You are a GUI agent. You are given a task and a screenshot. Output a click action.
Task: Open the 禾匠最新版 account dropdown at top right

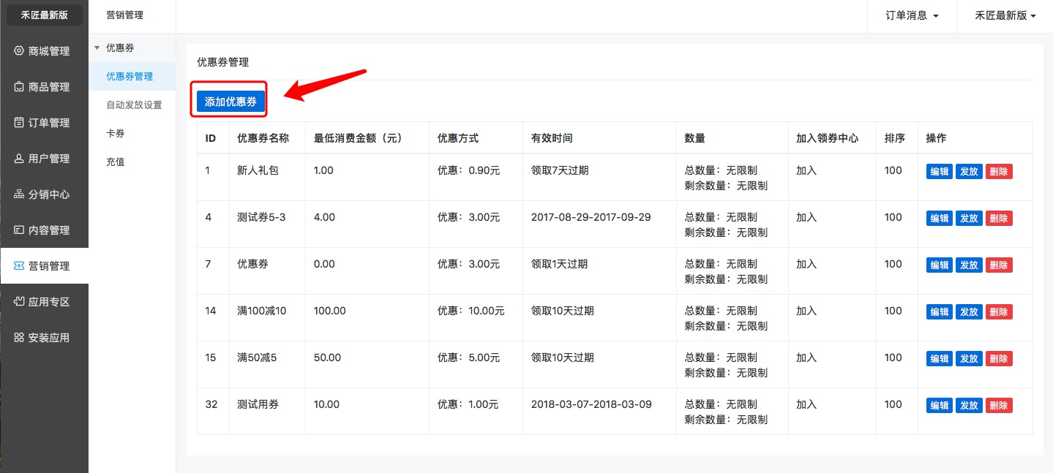(x=1005, y=15)
